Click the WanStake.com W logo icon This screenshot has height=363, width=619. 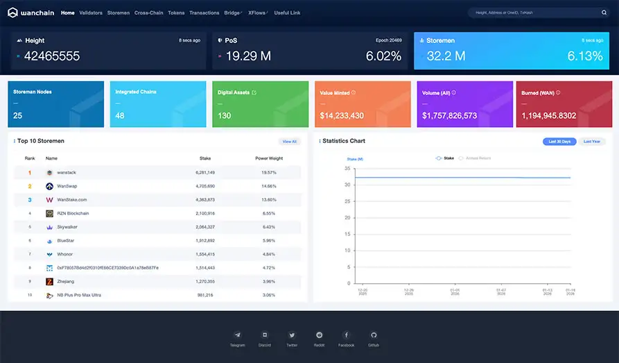[49, 200]
